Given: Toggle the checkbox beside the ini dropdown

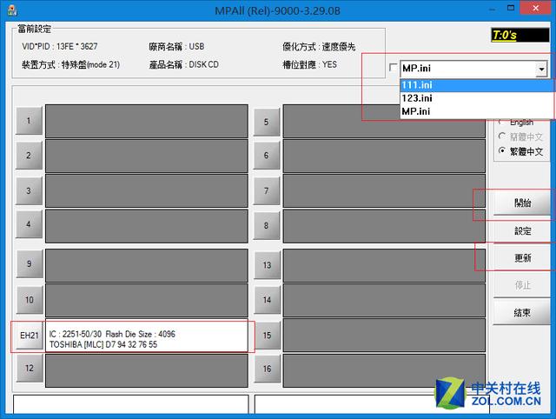Looking at the screenshot, I should click(394, 68).
